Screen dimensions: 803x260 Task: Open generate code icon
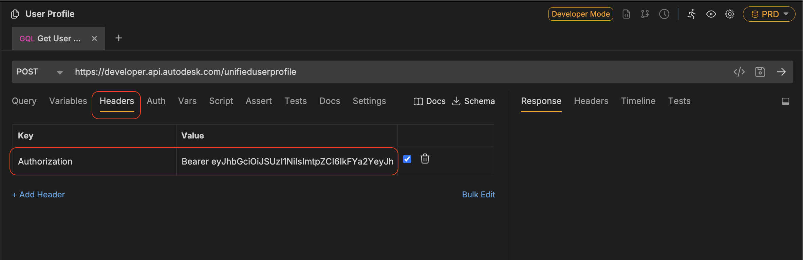(739, 72)
